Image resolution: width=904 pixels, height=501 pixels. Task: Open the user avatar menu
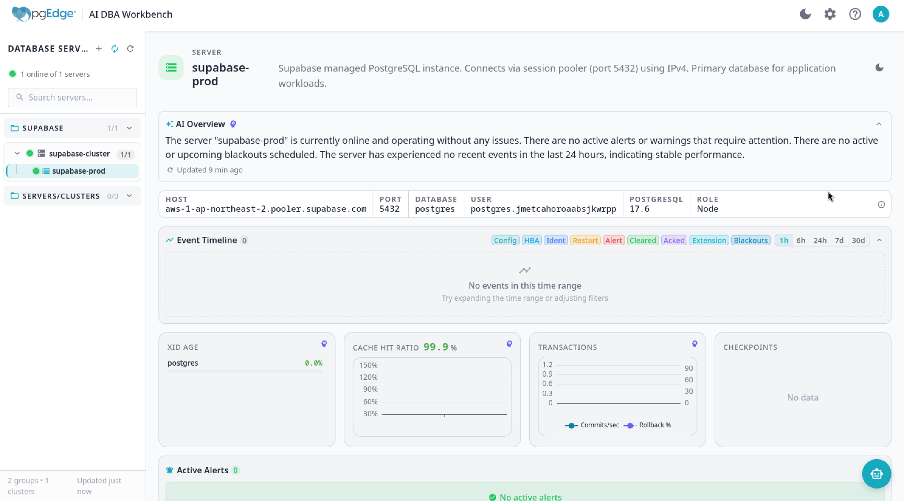(881, 14)
